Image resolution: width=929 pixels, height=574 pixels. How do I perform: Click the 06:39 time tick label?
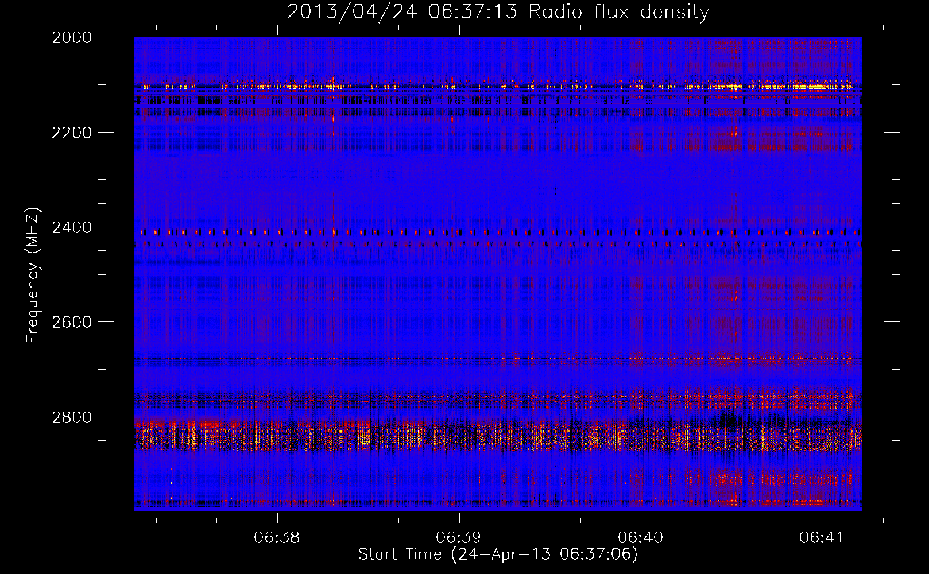(458, 538)
